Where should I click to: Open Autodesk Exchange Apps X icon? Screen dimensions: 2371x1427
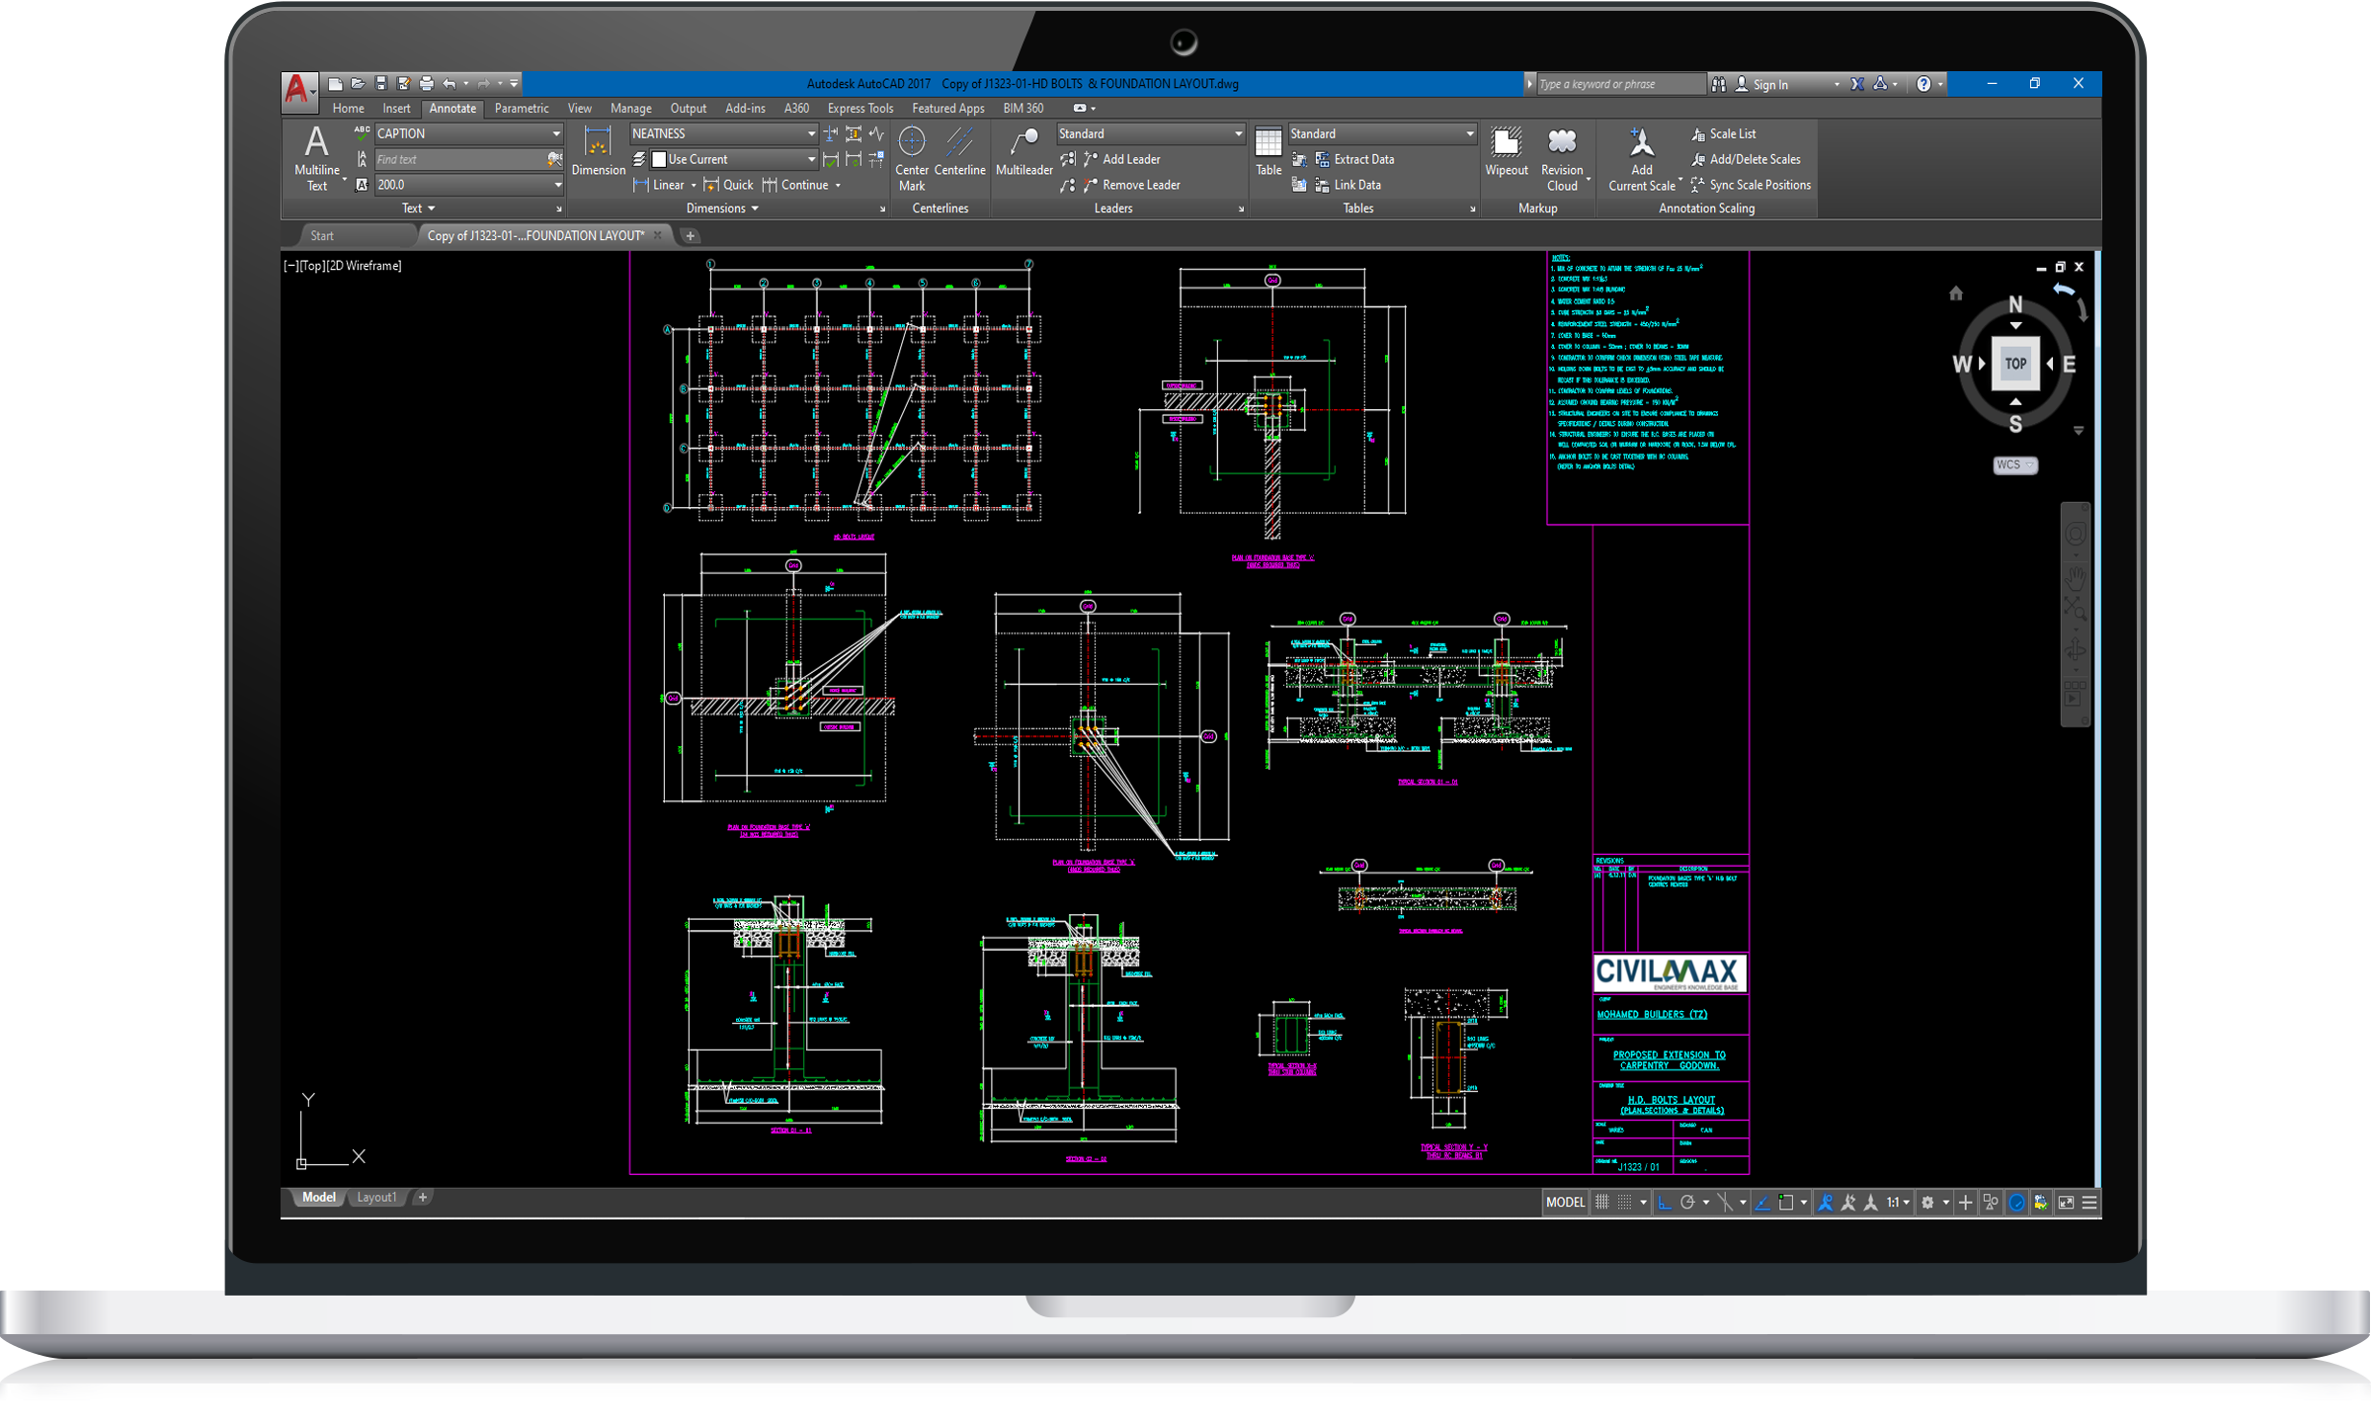click(1857, 84)
